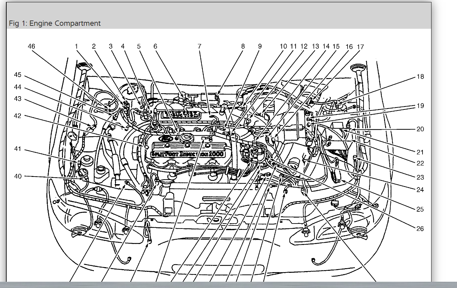Click callout number 24 label
The image size is (457, 288).
click(x=420, y=190)
